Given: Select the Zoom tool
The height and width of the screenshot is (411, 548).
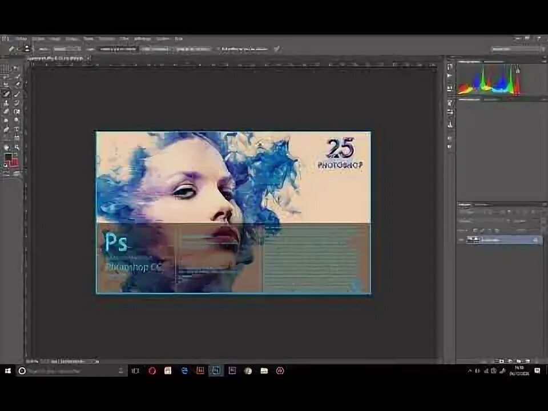Looking at the screenshot, I should pyautogui.click(x=17, y=147).
